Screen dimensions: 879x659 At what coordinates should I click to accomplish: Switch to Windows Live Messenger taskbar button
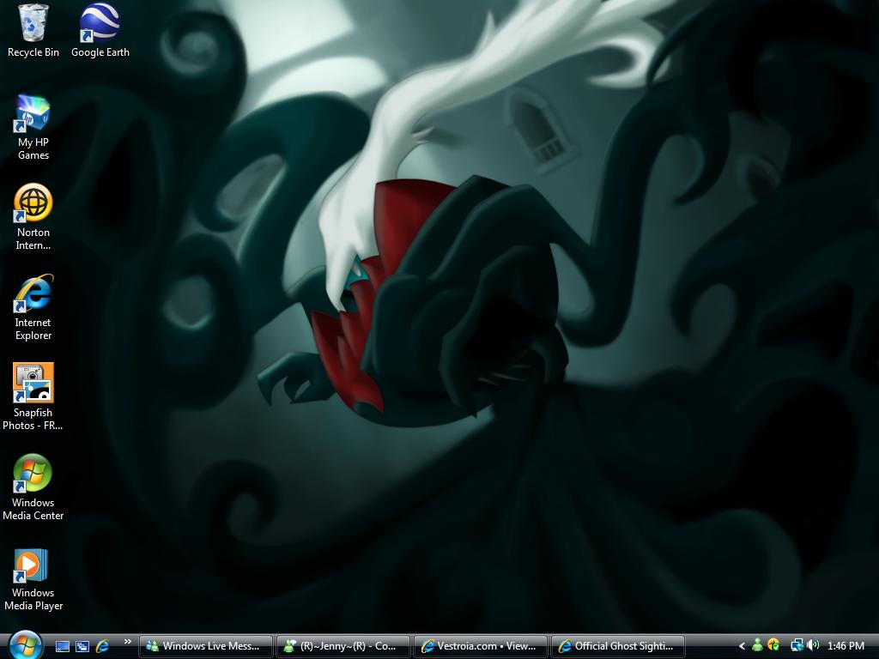206,646
